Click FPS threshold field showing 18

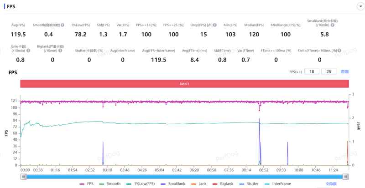(x=312, y=71)
